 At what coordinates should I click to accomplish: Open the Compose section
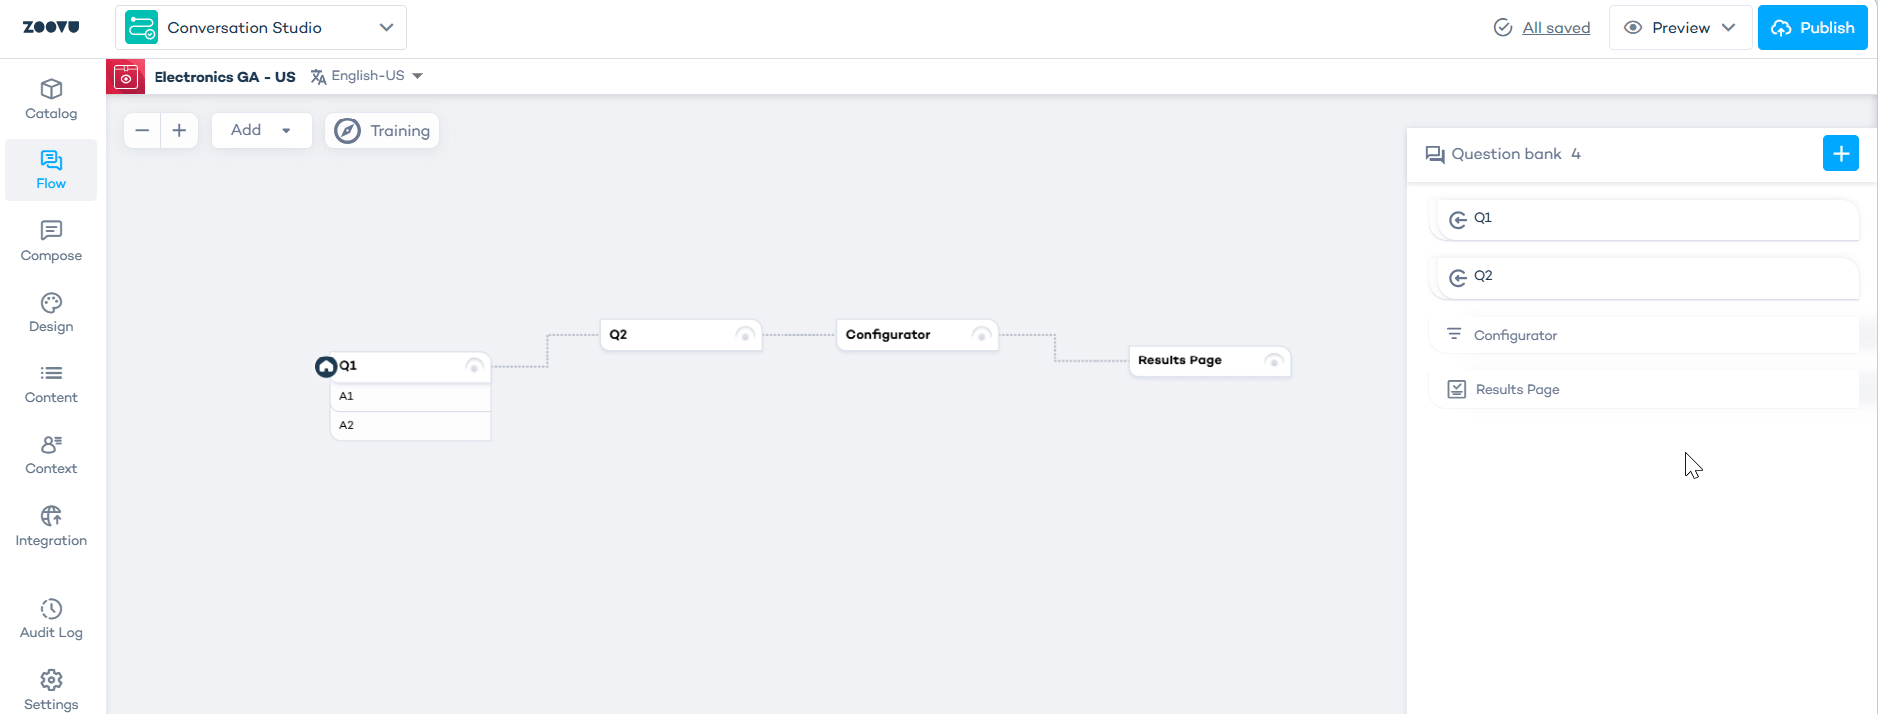click(51, 241)
